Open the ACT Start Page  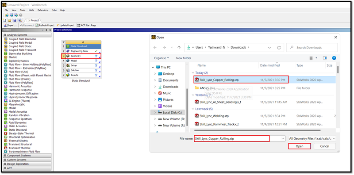pyautogui.click(x=87, y=25)
